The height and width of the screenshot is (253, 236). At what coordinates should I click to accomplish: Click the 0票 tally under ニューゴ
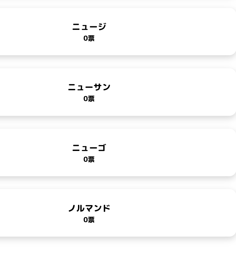pyautogui.click(x=89, y=159)
